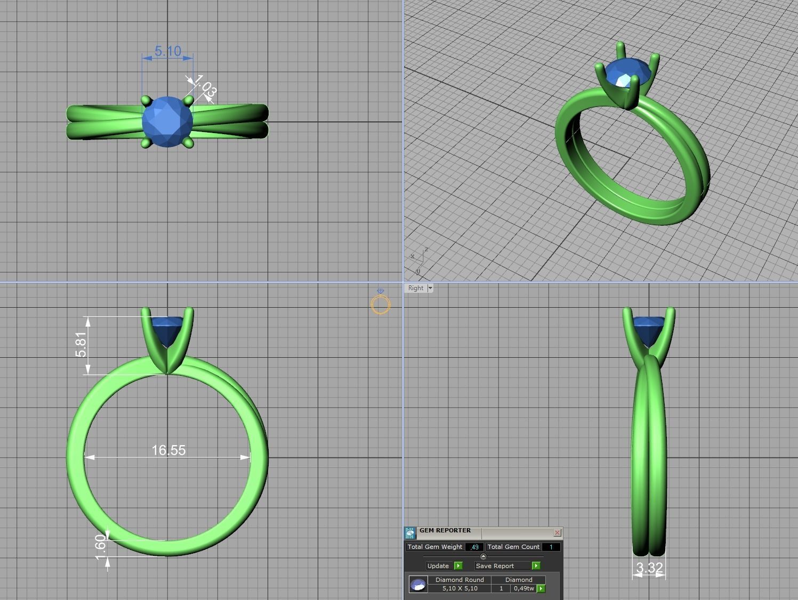Click the Save Report green arrow button
This screenshot has width=798, height=600.
coord(536,565)
